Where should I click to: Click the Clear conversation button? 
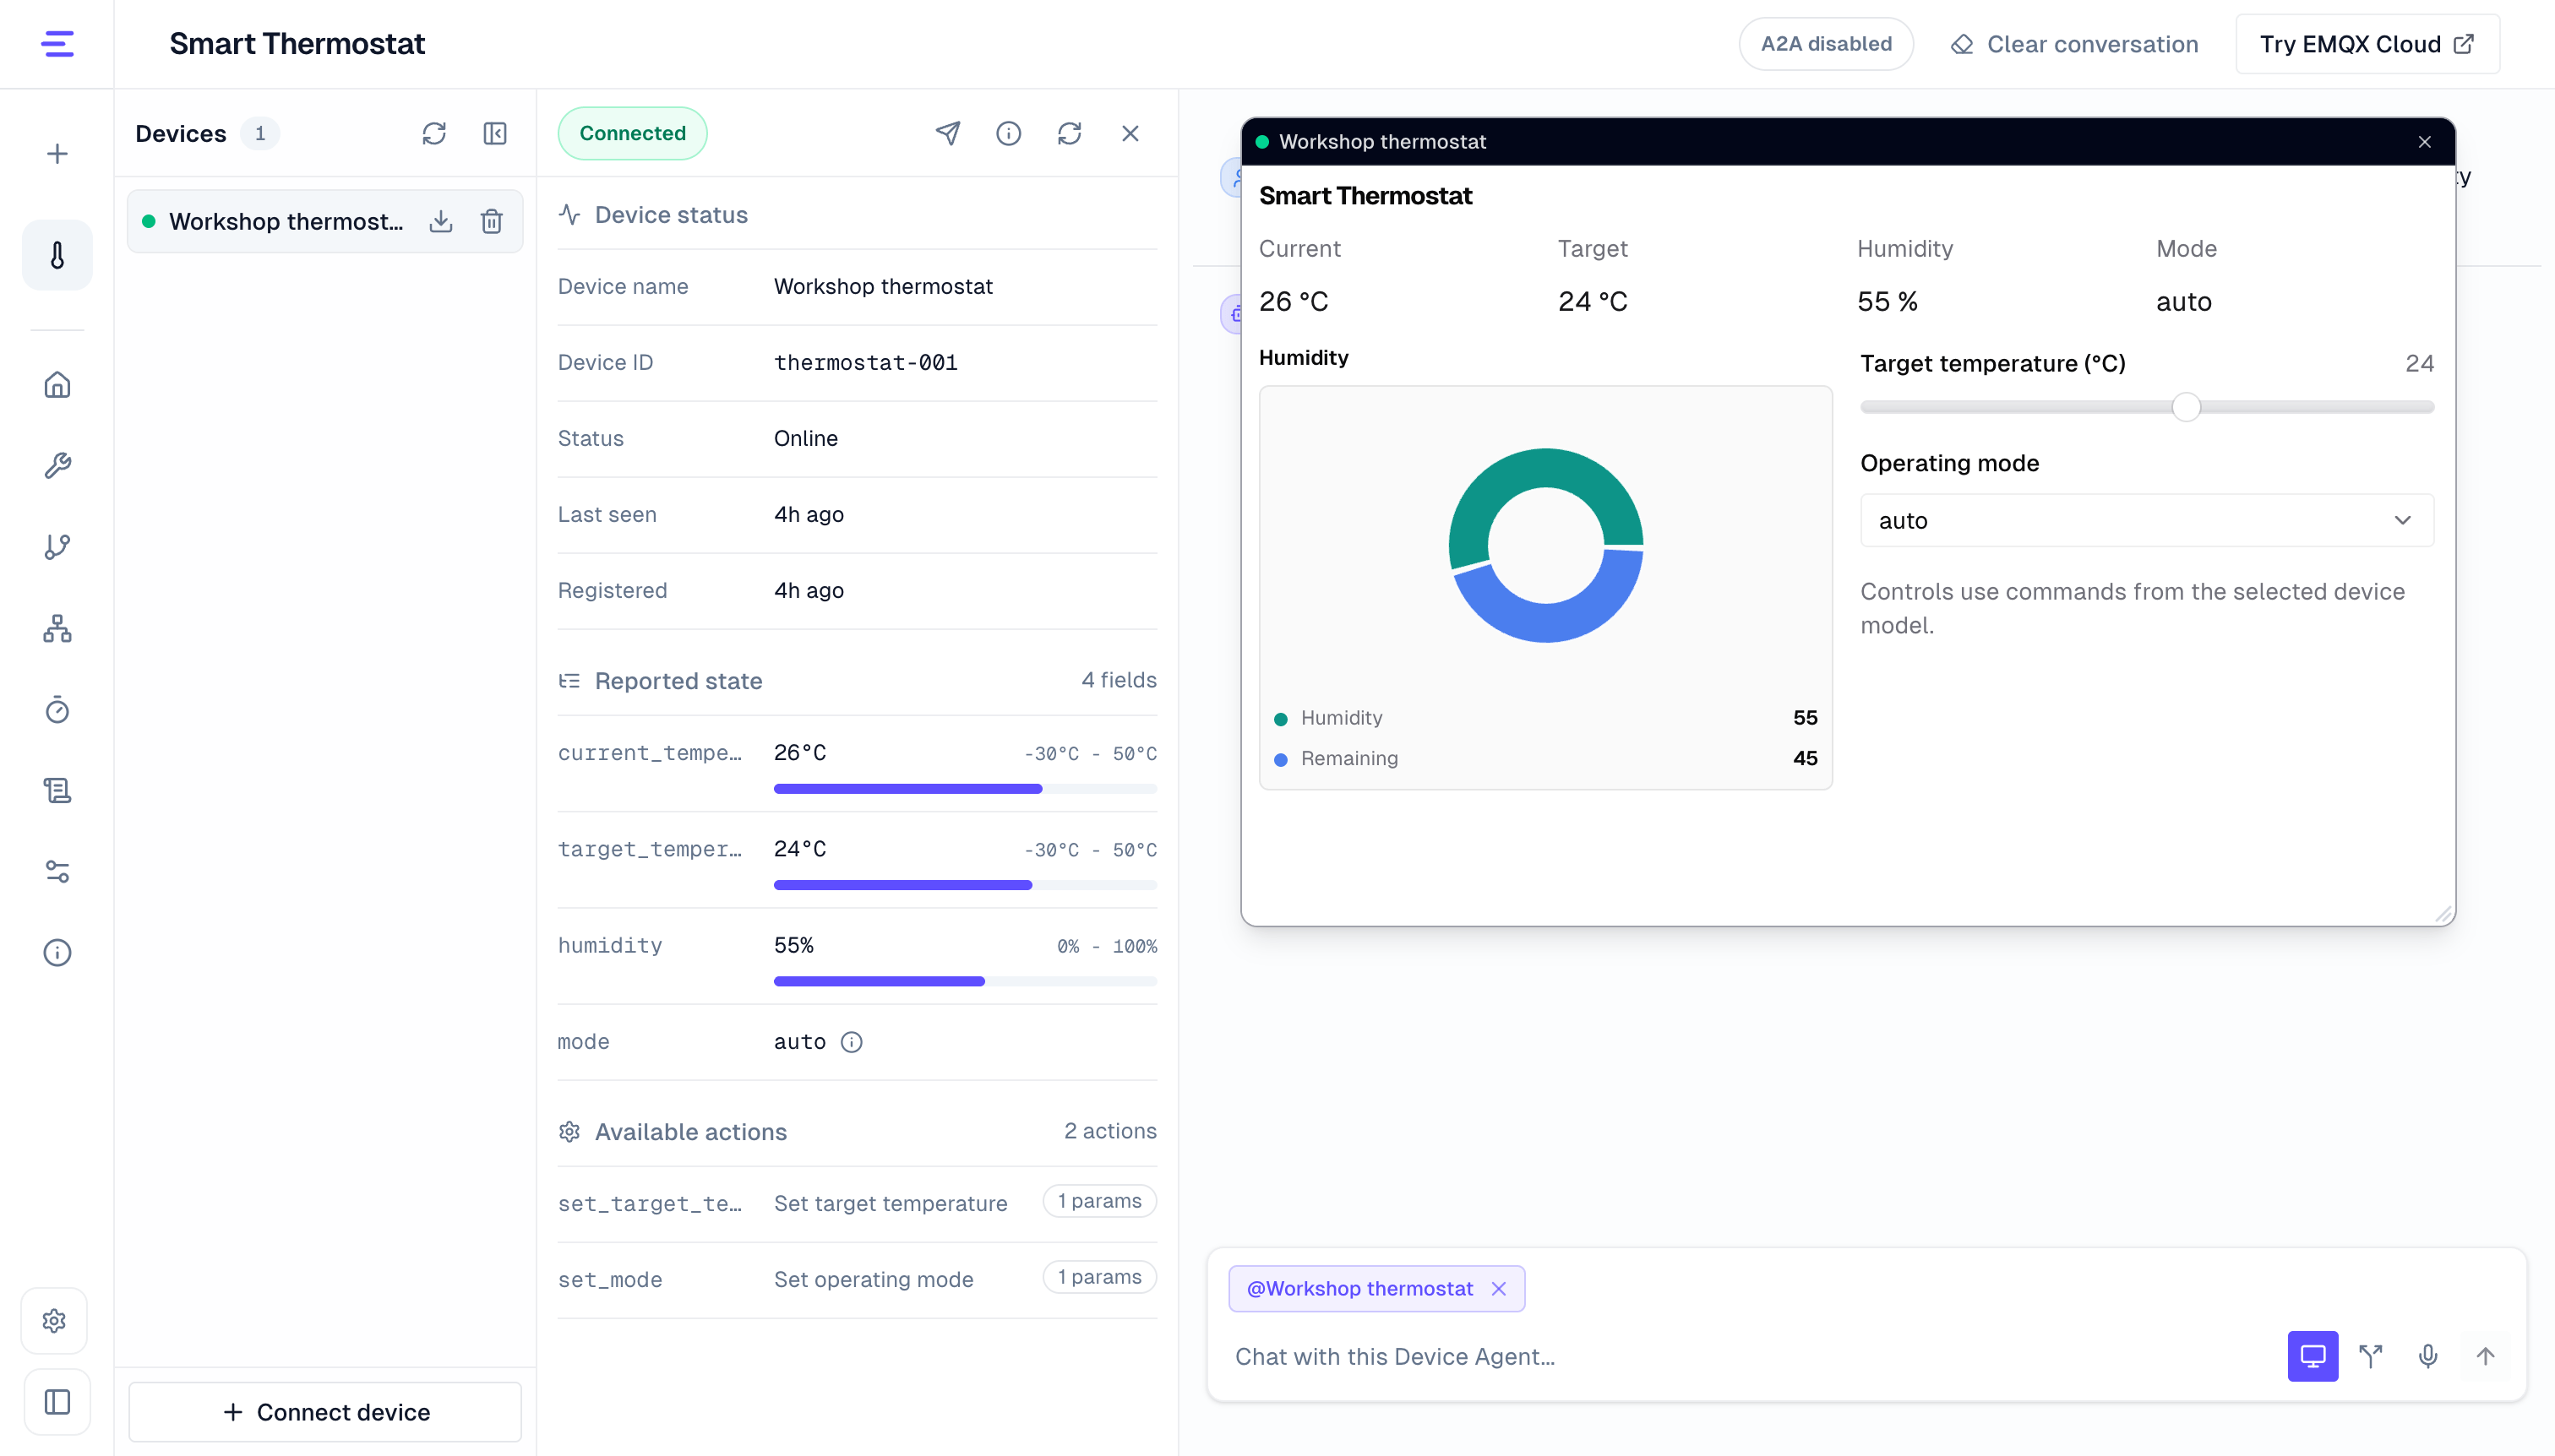[2075, 44]
